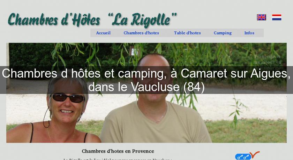Click the intro text below the Provence heading

[x=117, y=159]
